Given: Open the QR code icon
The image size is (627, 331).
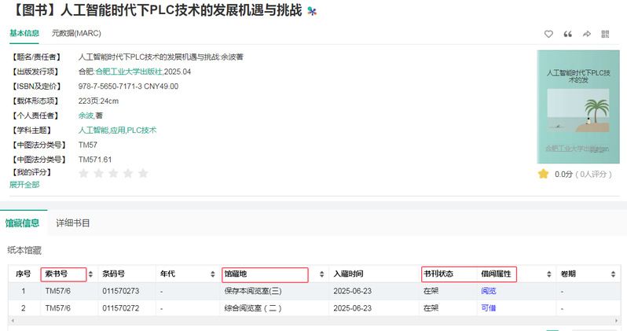Looking at the screenshot, I should [605, 34].
